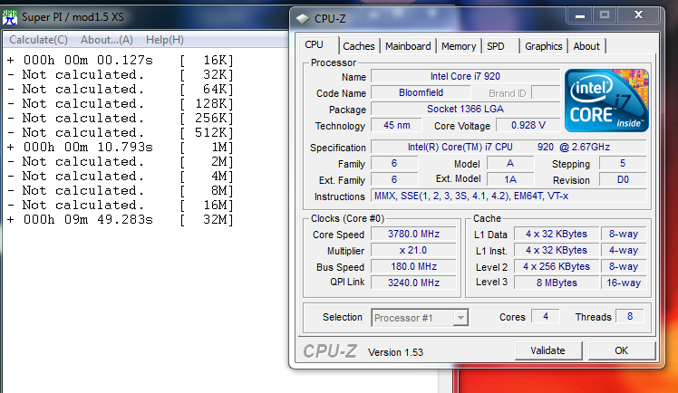
Task: Click the CPU-Z title bar icon
Action: tap(303, 19)
